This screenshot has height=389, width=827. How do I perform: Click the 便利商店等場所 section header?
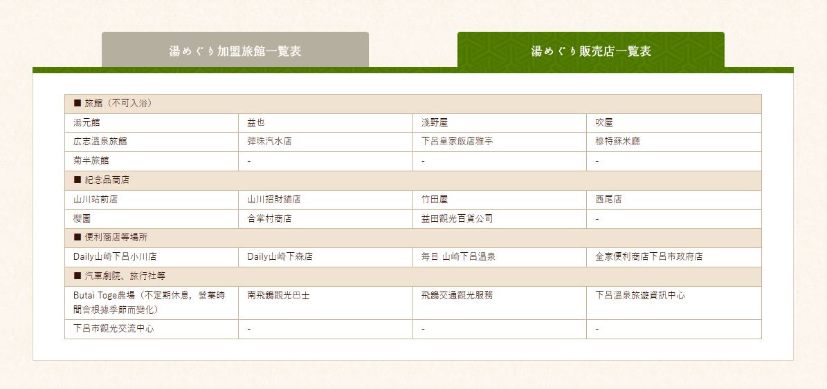tap(413, 238)
